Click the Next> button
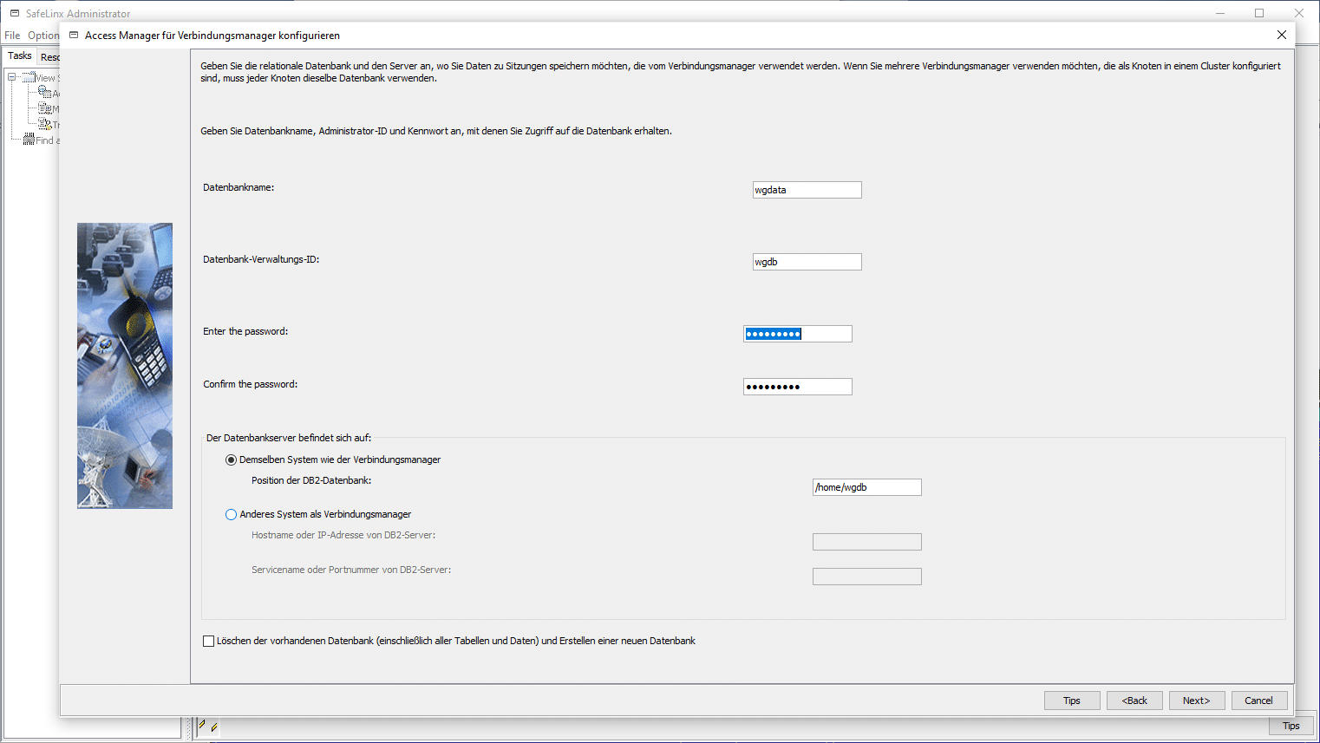The height and width of the screenshot is (743, 1320). coord(1196,701)
